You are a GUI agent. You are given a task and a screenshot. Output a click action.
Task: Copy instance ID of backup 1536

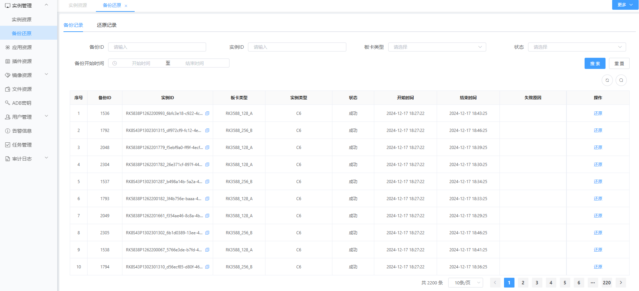click(207, 113)
